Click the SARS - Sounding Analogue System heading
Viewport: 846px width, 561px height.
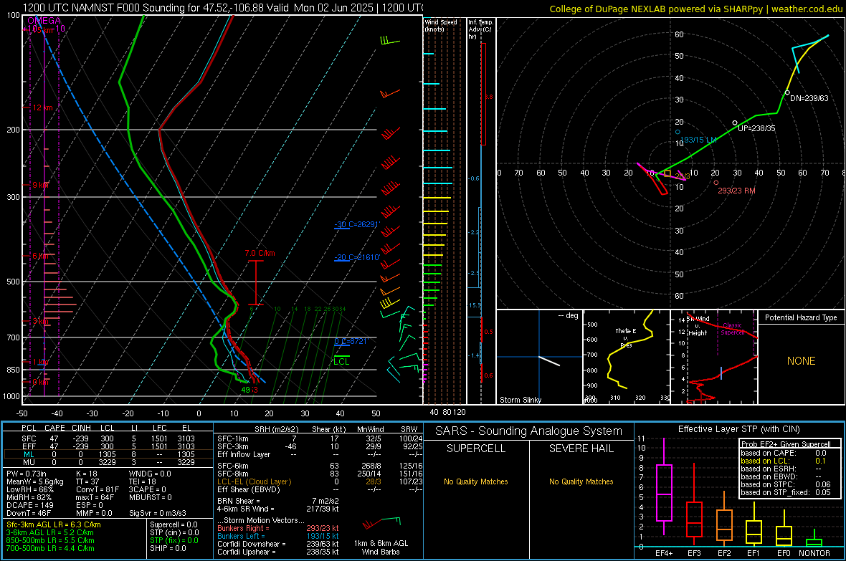tap(528, 431)
